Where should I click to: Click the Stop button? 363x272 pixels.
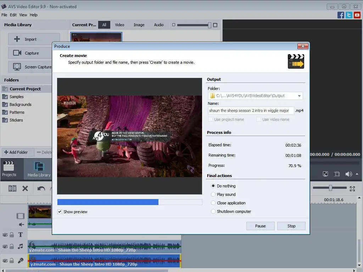(291, 226)
